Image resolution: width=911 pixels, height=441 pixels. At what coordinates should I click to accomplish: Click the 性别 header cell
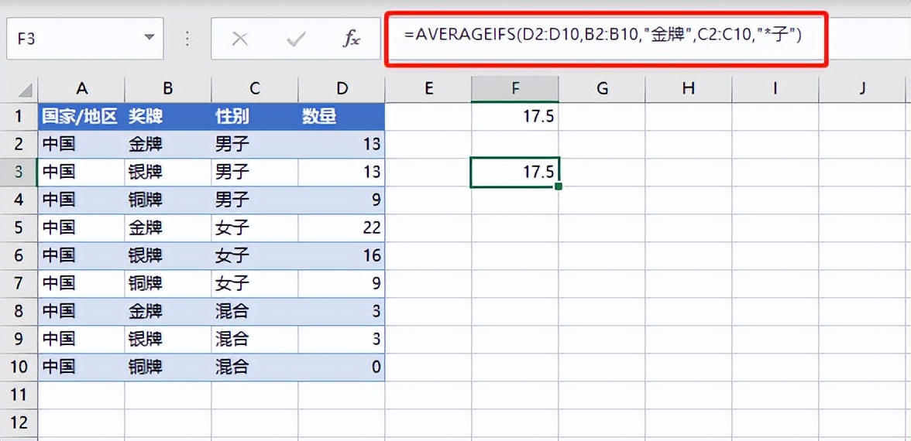pyautogui.click(x=254, y=117)
